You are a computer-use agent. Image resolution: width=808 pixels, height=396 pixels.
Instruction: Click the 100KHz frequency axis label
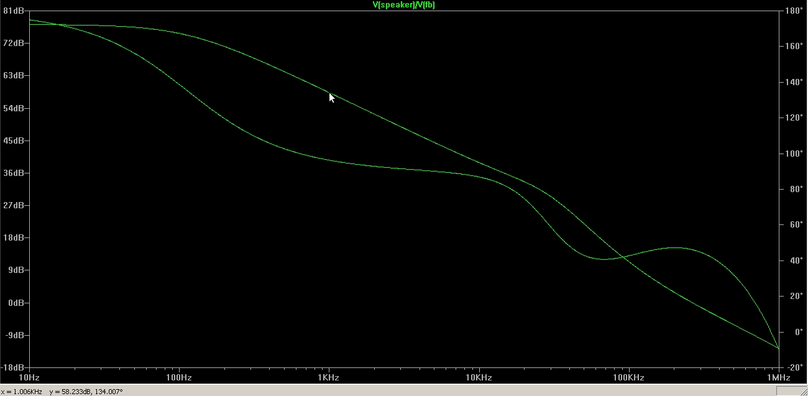point(628,378)
